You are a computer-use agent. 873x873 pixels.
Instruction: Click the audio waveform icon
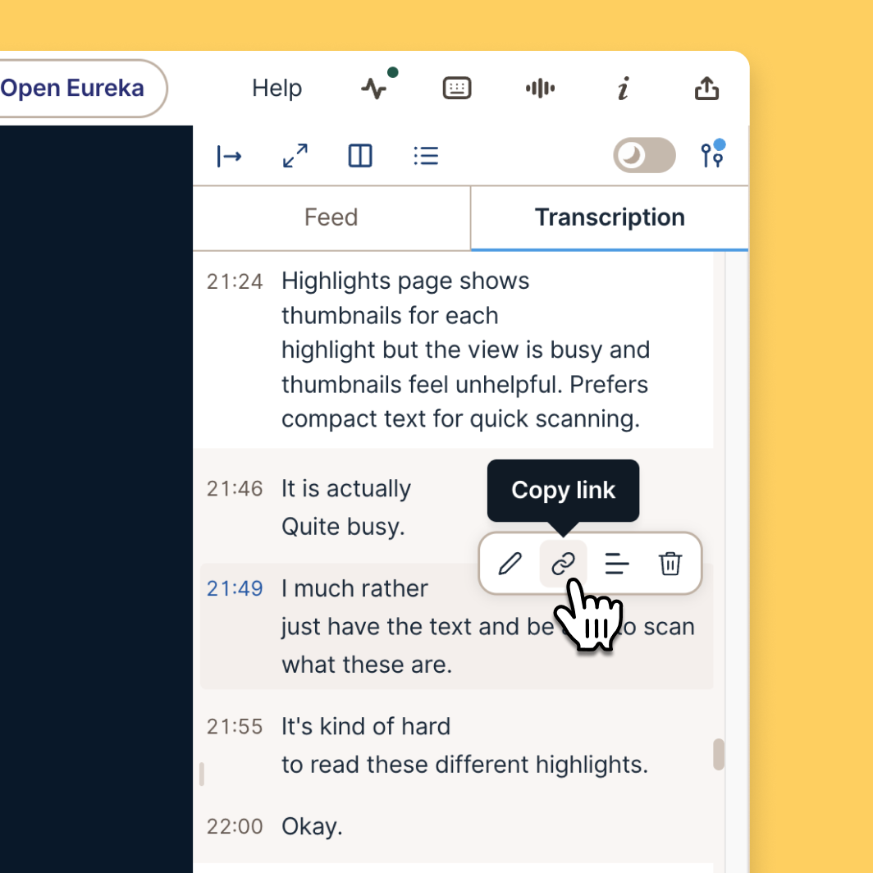click(540, 88)
